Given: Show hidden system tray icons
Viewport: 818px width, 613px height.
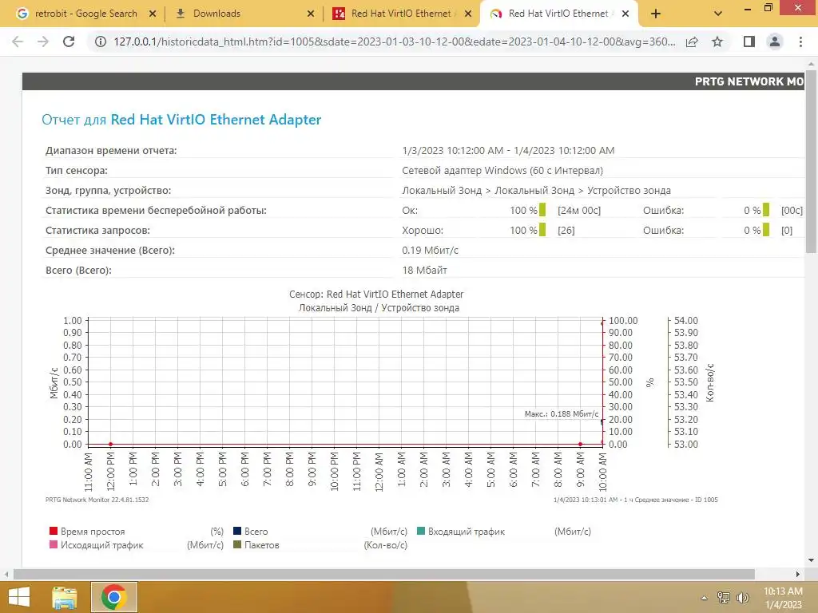Looking at the screenshot, I should 704,598.
